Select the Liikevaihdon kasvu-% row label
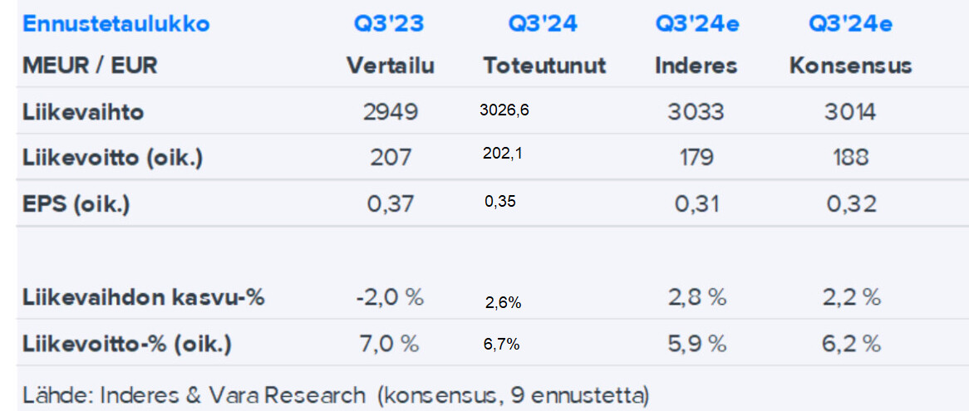Image resolution: width=969 pixels, height=411 pixels. (144, 297)
